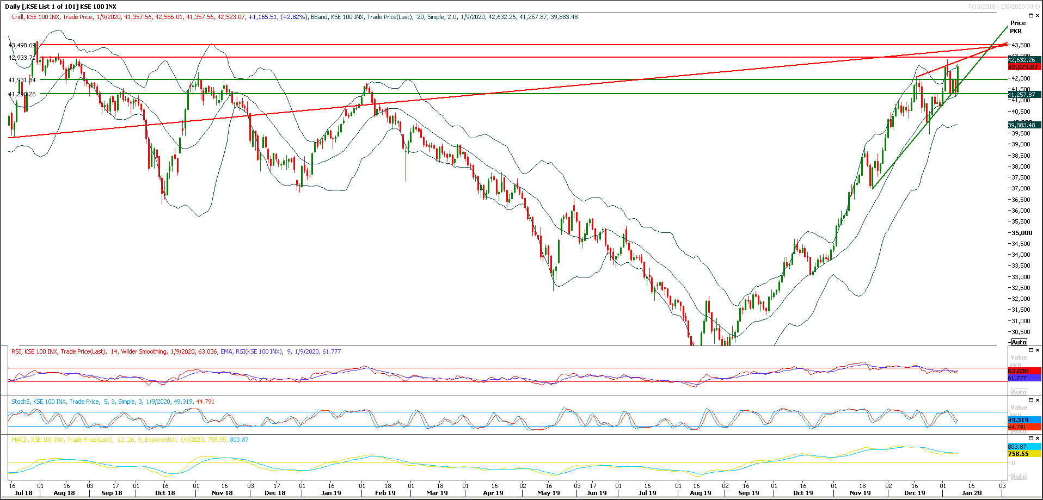Click the purple 61.777 EMA RSI badge
The height and width of the screenshot is (500, 1043).
click(x=1021, y=376)
